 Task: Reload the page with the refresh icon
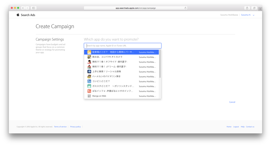186,8
